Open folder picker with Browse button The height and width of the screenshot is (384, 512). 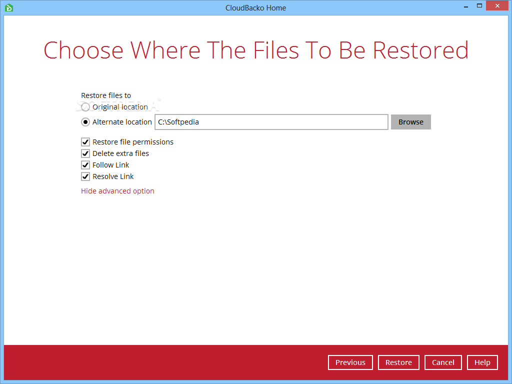(411, 122)
